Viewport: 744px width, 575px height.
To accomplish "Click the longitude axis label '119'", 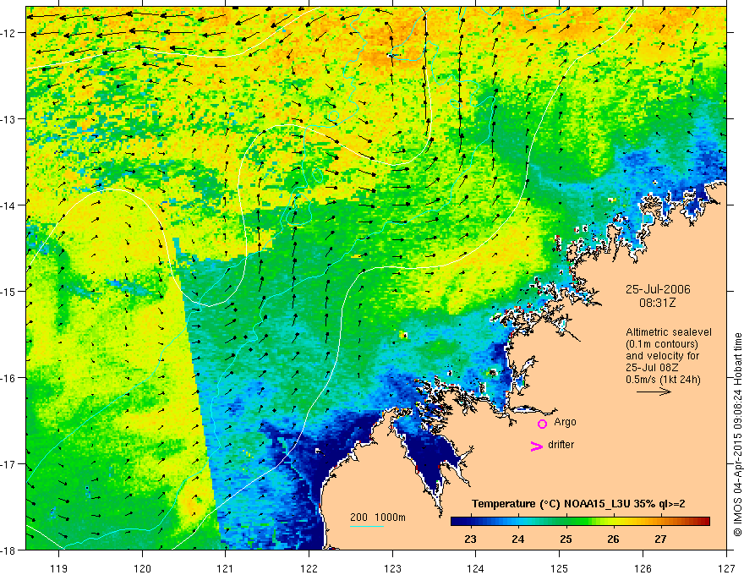I will point(59,568).
